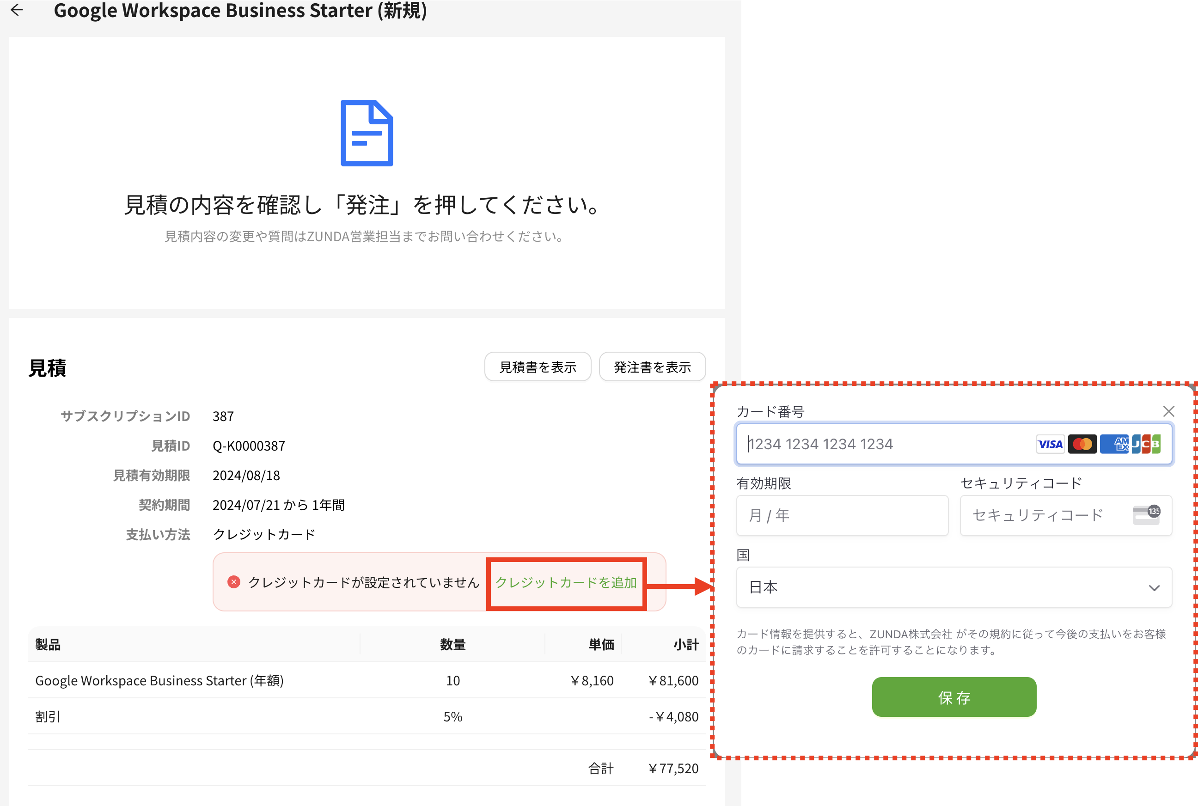Viewport: 1198px width, 806px height.
Task: Click the 見積書を表示 button
Action: (538, 367)
